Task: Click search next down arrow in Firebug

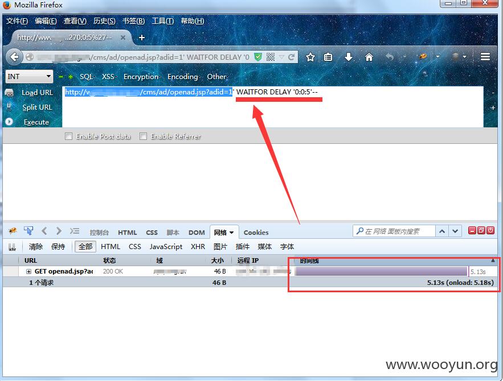Action: (x=455, y=231)
